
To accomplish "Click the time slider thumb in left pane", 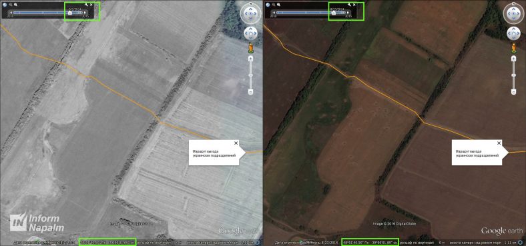I will pos(70,13).
